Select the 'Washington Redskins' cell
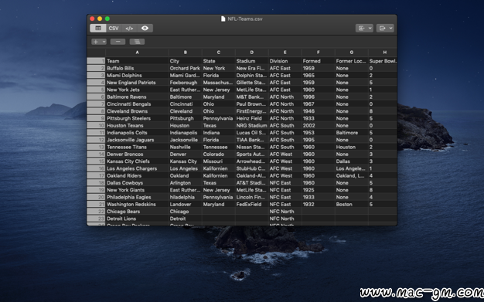This screenshot has height=302, width=484. pos(137,204)
